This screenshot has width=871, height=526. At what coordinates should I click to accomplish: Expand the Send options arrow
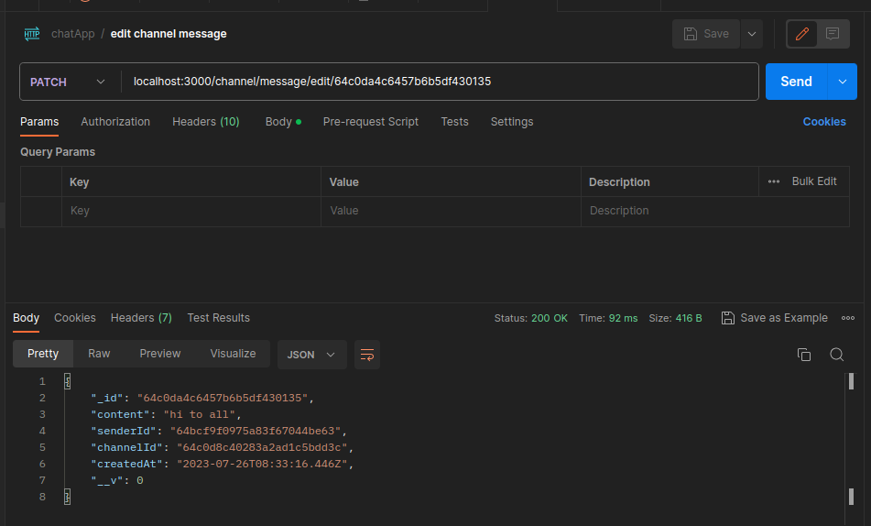tap(842, 82)
